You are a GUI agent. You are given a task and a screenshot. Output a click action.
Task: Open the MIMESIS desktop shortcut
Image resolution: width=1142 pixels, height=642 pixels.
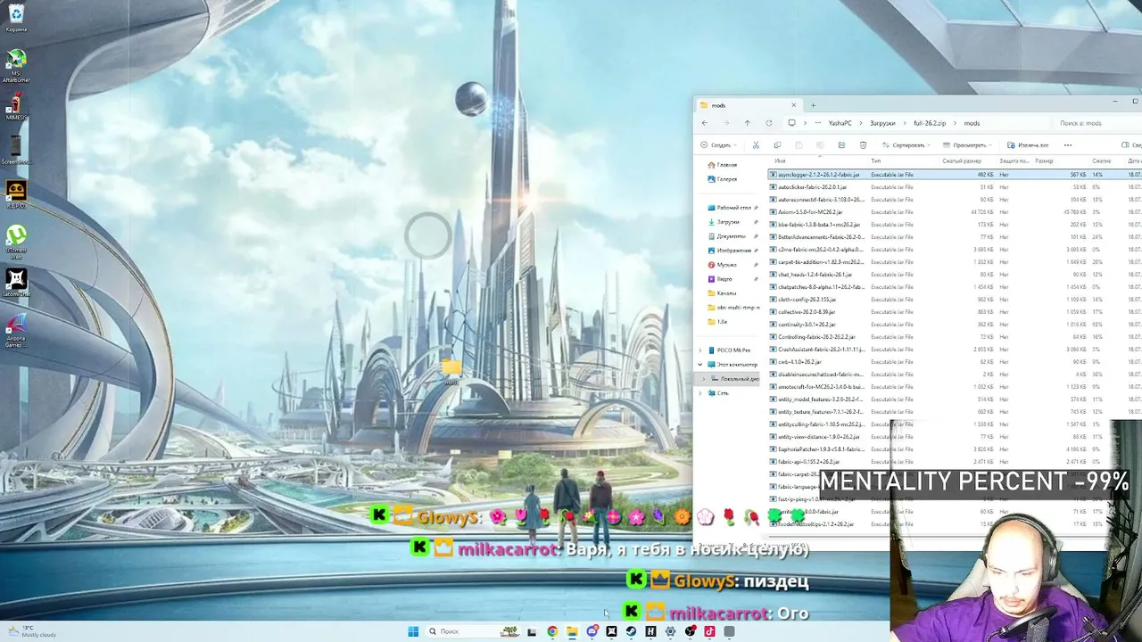pyautogui.click(x=16, y=107)
